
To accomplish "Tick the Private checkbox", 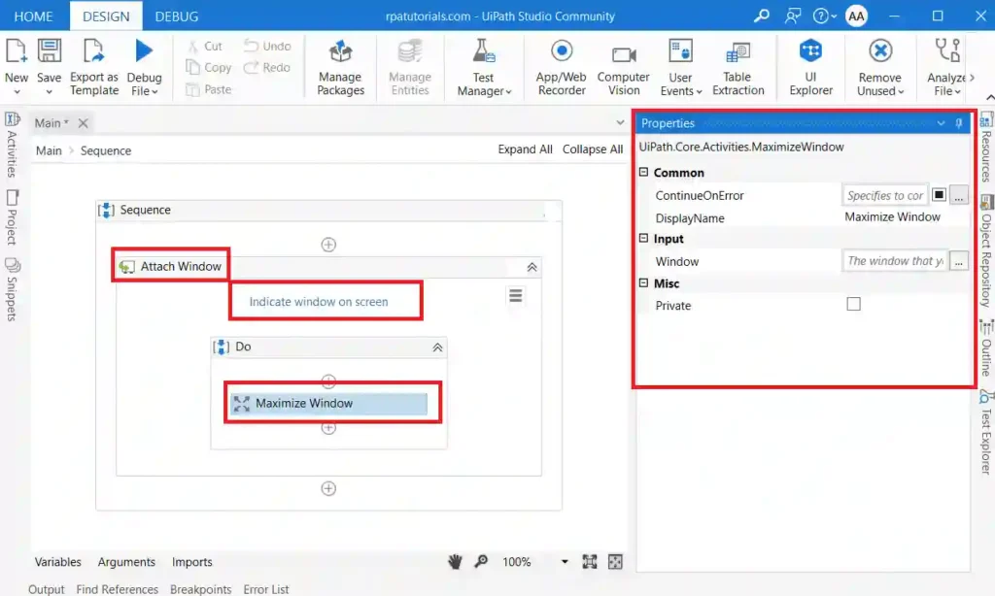I will [853, 305].
